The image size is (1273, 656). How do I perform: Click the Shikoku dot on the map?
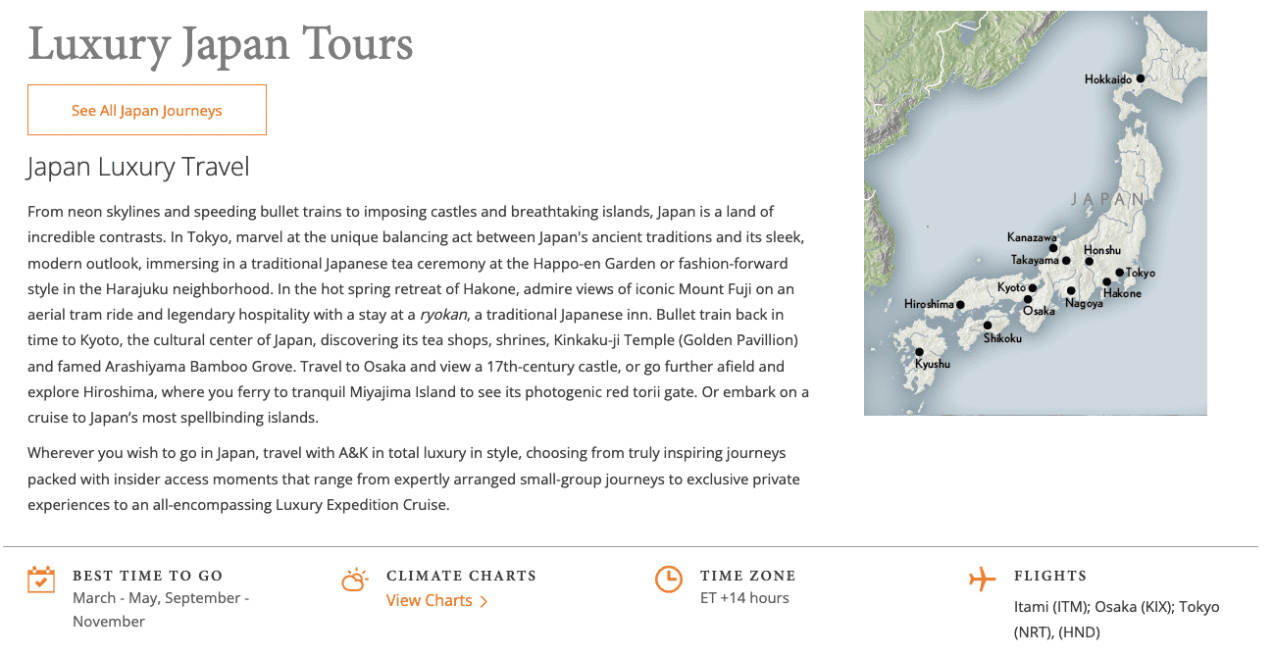click(988, 326)
